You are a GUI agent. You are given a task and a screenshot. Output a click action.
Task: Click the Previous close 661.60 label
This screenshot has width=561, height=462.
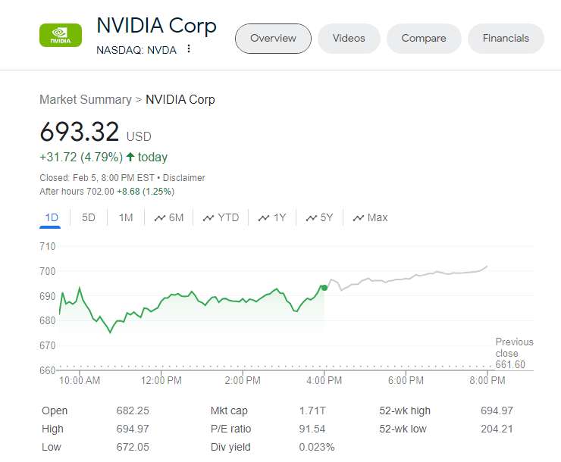pyautogui.click(x=513, y=353)
